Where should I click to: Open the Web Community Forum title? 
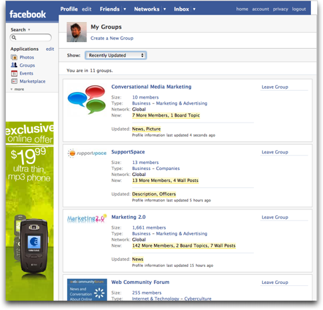141,282
